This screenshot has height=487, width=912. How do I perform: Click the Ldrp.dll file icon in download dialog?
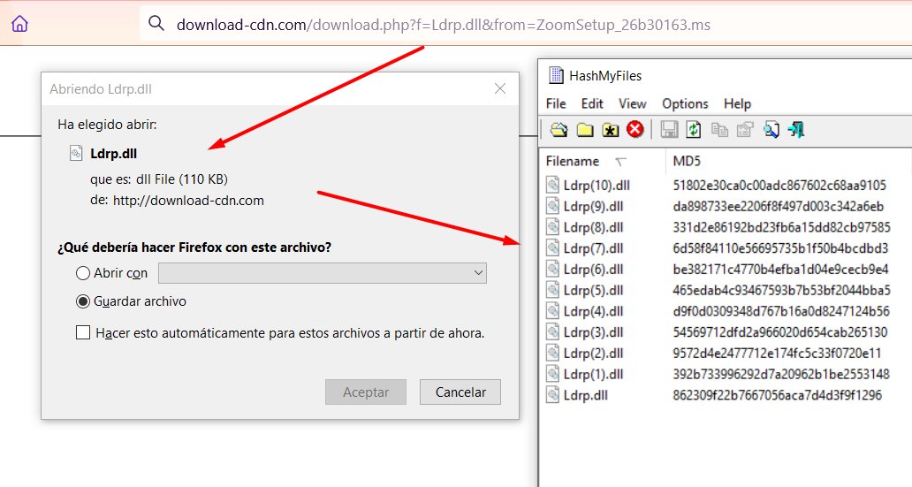point(76,153)
